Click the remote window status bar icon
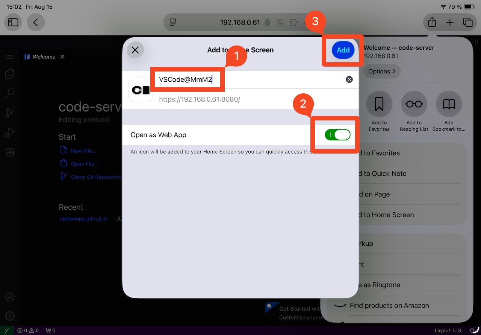The image size is (481, 335). pyautogui.click(x=7, y=330)
